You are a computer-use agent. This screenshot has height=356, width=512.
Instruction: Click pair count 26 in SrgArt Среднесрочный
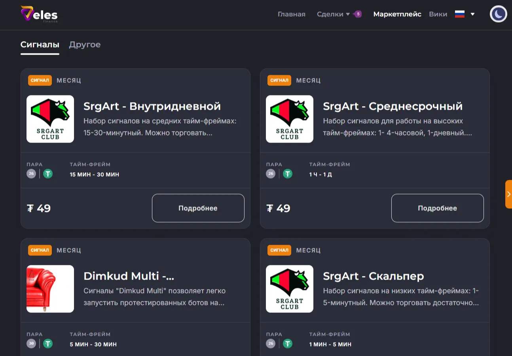[x=271, y=174]
